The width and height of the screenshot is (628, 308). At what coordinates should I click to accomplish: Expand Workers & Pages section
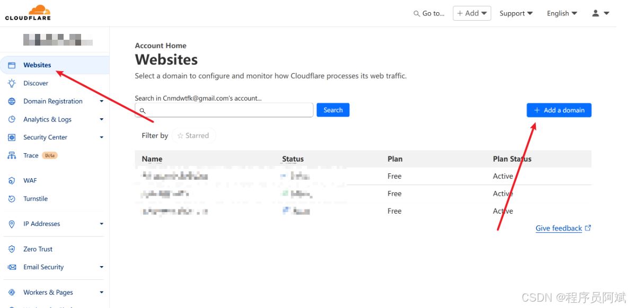click(101, 293)
